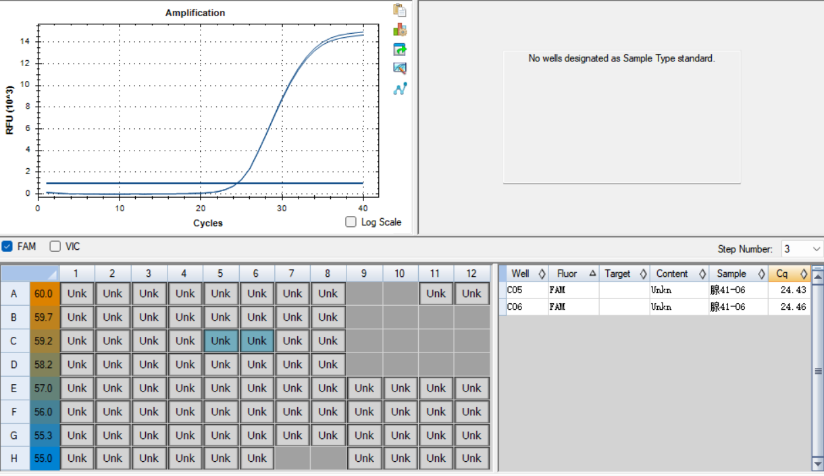This screenshot has height=476, width=824.
Task: Select plate row header C
Action: pyautogui.click(x=14, y=341)
